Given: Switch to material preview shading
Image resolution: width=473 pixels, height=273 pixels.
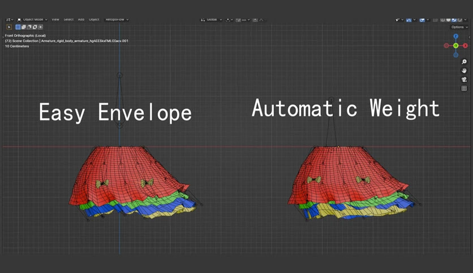Looking at the screenshot, I should 454,20.
